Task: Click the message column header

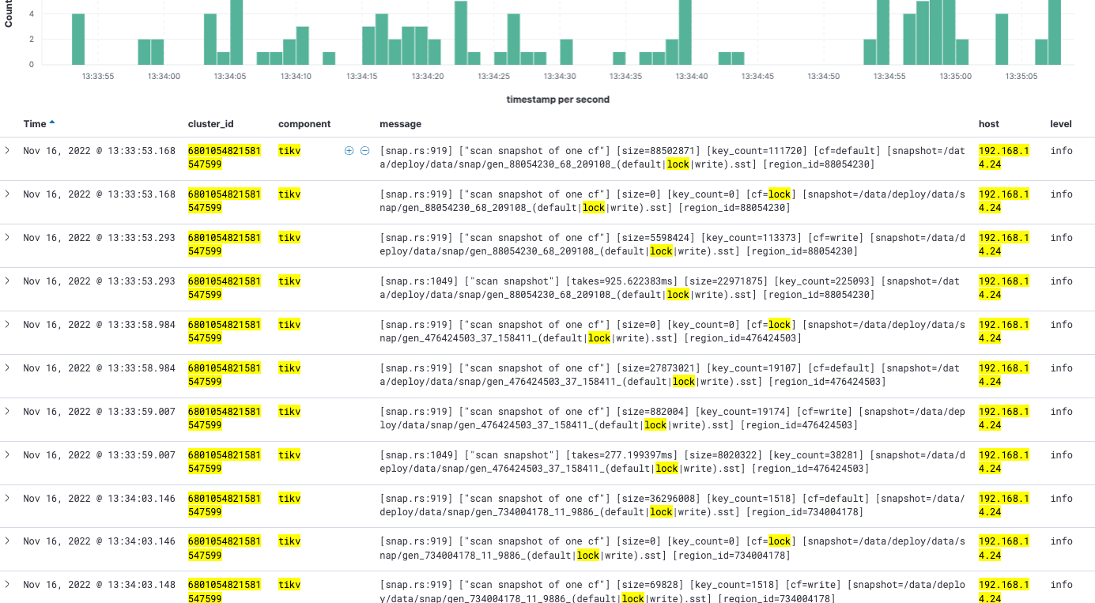Action: (x=401, y=124)
